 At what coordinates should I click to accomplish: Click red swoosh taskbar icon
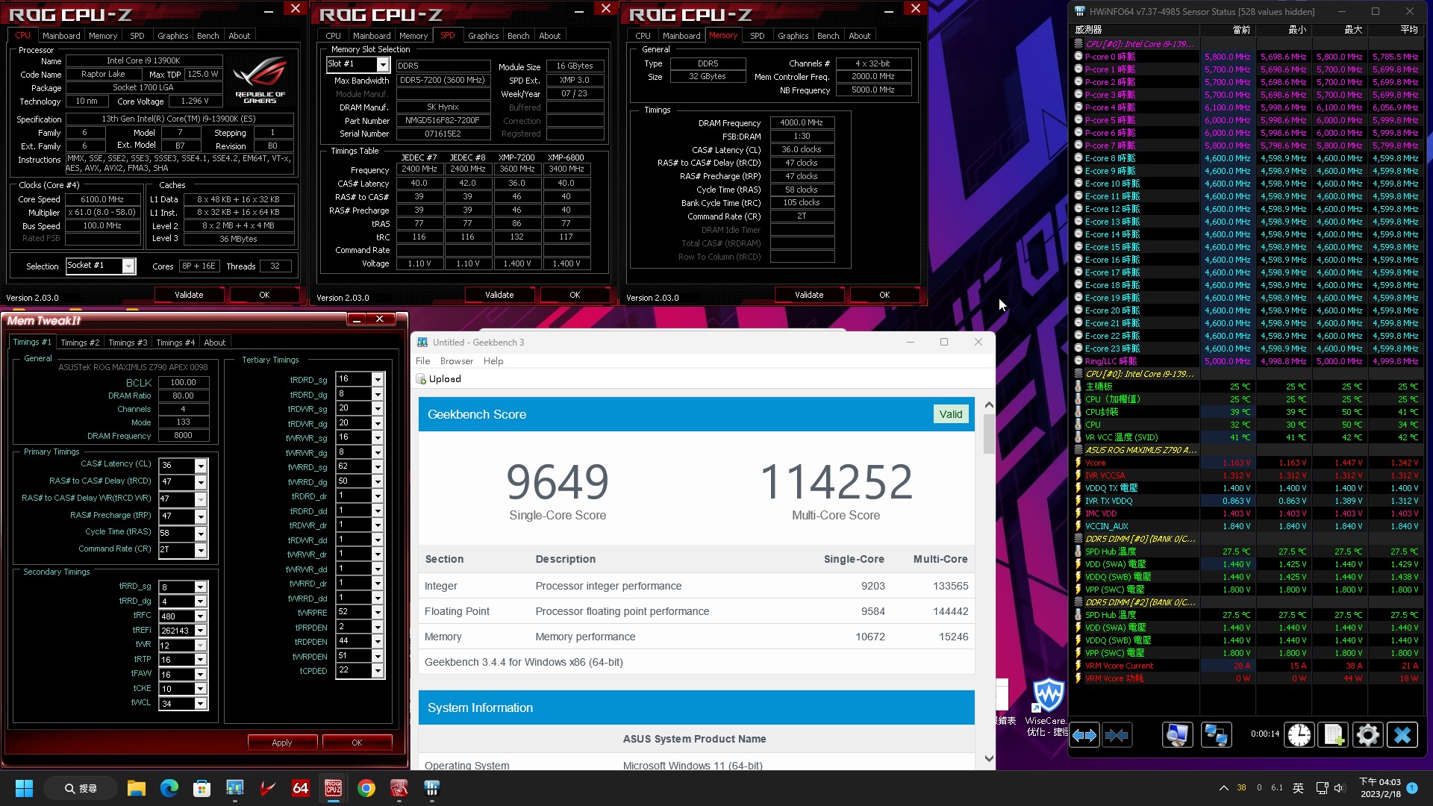coord(268,788)
